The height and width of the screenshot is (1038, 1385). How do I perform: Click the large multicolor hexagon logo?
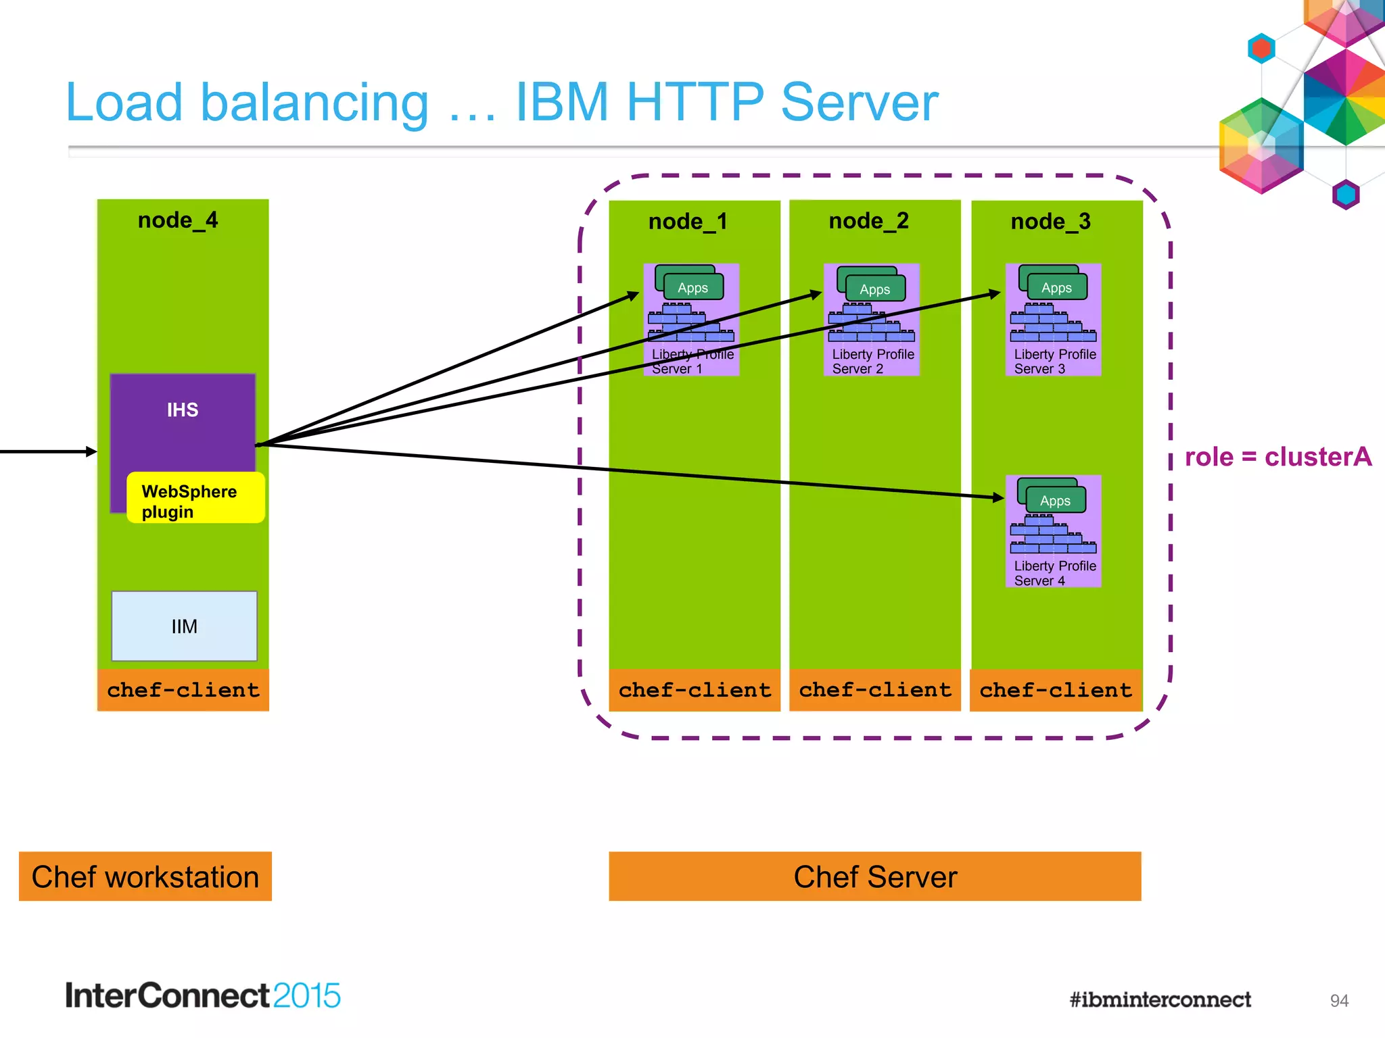click(x=1261, y=147)
